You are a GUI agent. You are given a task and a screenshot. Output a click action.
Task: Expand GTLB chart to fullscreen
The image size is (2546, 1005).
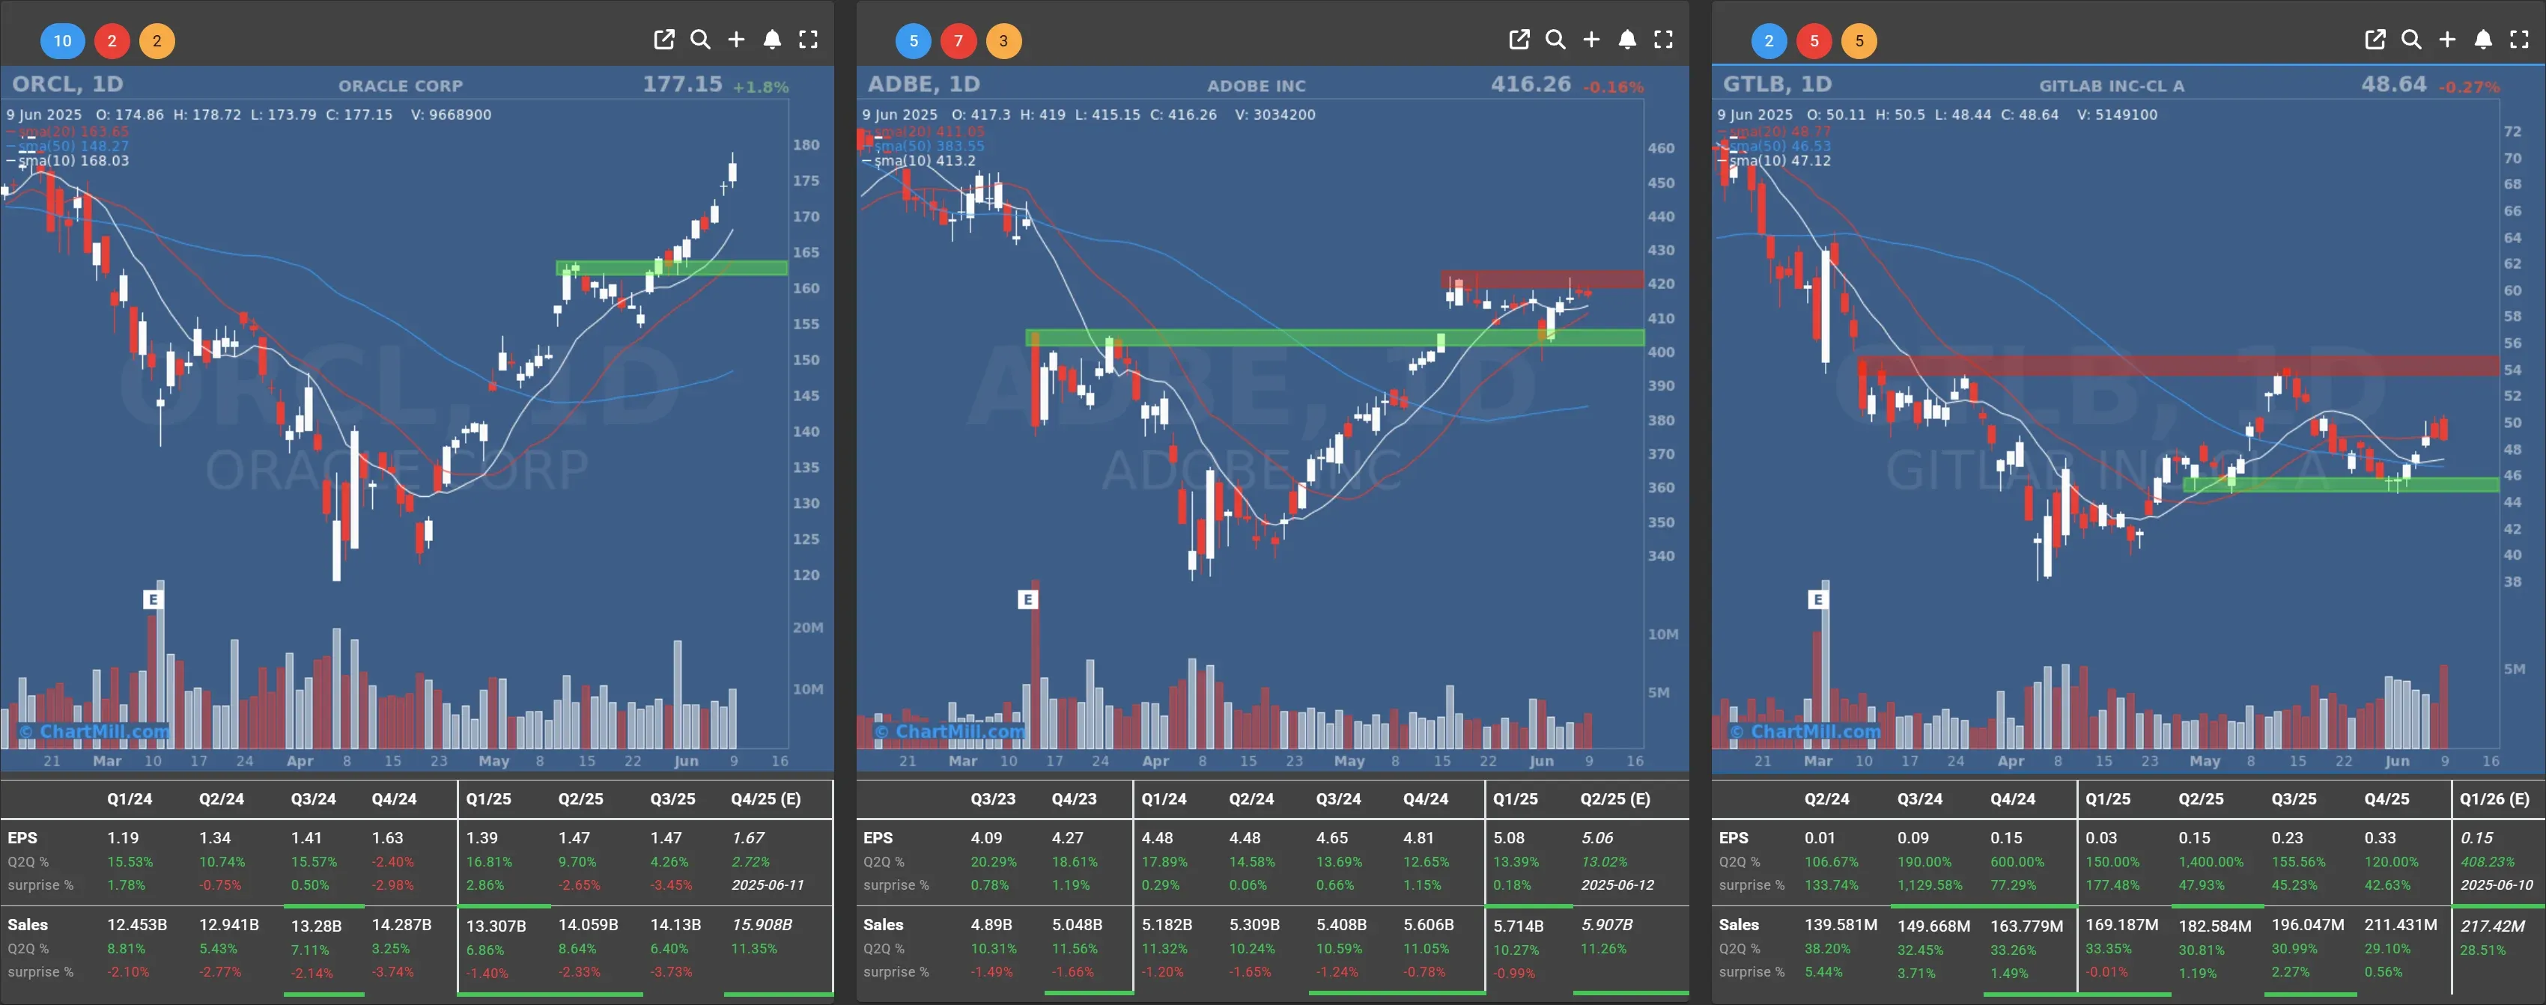coord(2519,40)
